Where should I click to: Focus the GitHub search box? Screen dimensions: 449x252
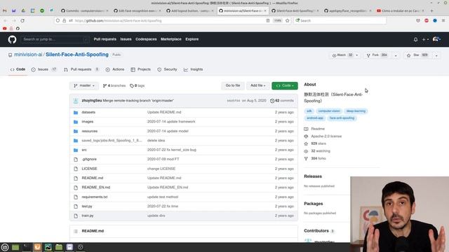click(x=55, y=39)
